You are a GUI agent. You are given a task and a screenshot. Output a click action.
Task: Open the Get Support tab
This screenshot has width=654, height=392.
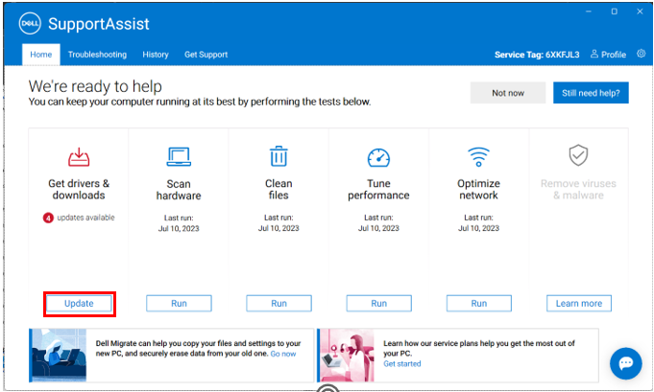pos(206,55)
